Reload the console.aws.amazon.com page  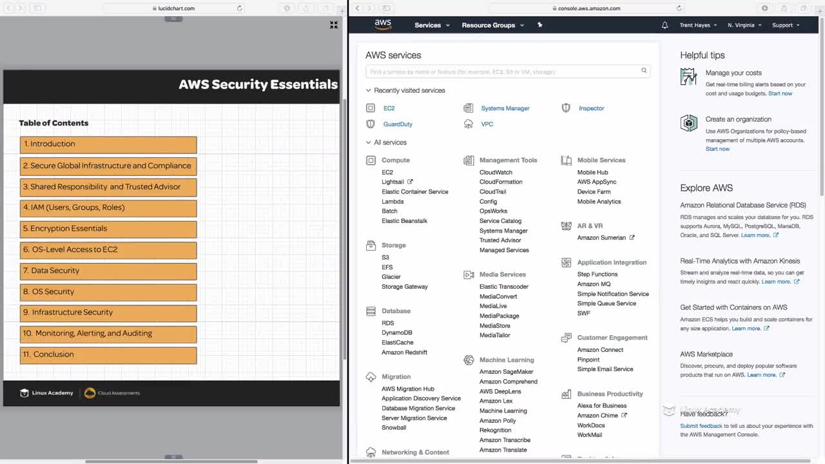tap(679, 8)
